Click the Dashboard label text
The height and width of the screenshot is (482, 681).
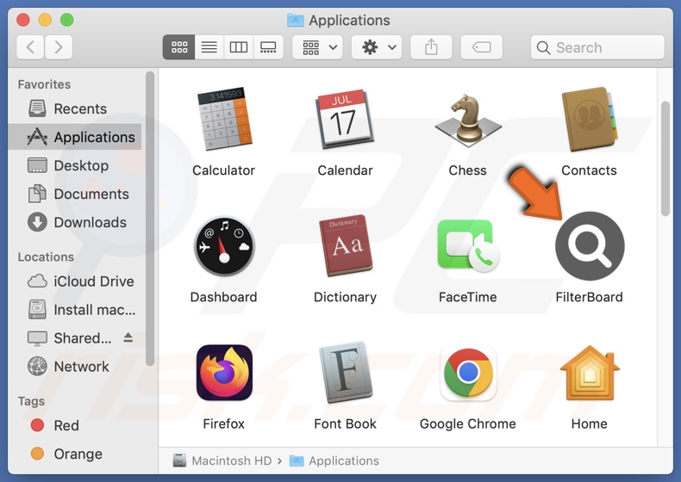(223, 297)
